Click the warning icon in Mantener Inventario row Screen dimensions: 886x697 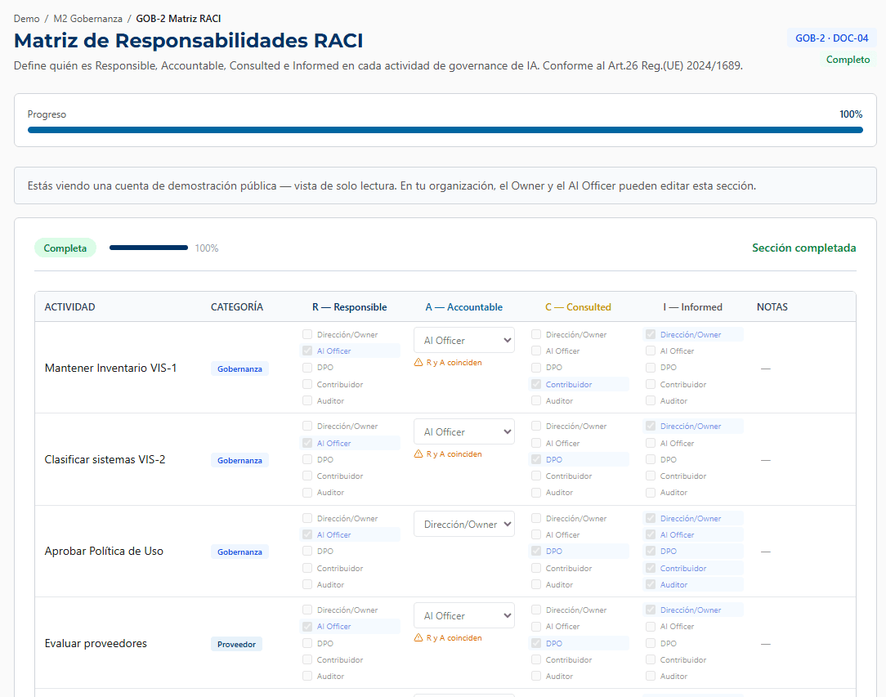point(418,363)
